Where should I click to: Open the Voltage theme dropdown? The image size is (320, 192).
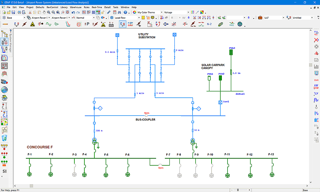click(x=187, y=13)
